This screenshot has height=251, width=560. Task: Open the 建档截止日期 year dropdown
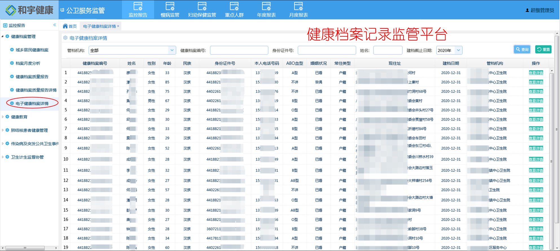(x=458, y=50)
